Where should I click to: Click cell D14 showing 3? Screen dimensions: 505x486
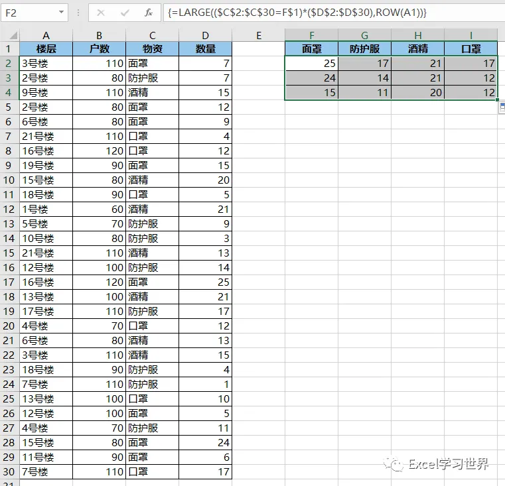tap(206, 239)
